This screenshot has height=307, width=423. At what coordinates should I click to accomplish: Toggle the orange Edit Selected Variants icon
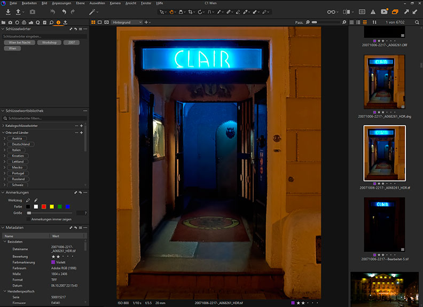[x=395, y=12]
